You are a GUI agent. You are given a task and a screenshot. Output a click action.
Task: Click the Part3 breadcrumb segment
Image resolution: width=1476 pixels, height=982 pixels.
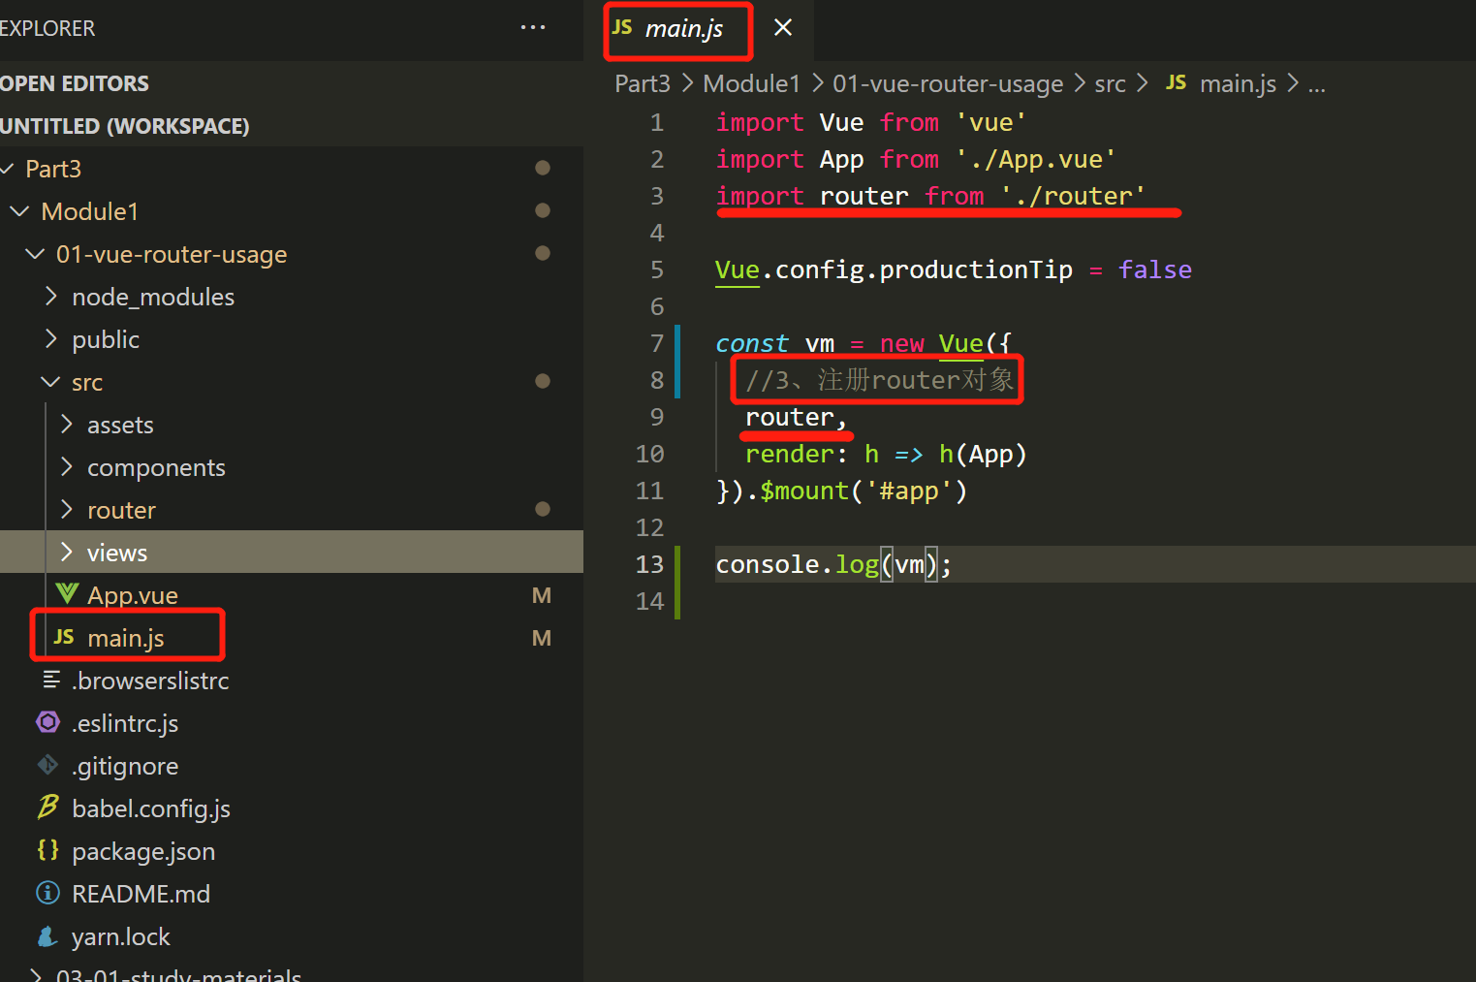643,83
